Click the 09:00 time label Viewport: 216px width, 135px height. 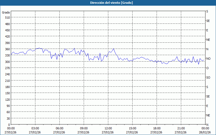coord(84,128)
